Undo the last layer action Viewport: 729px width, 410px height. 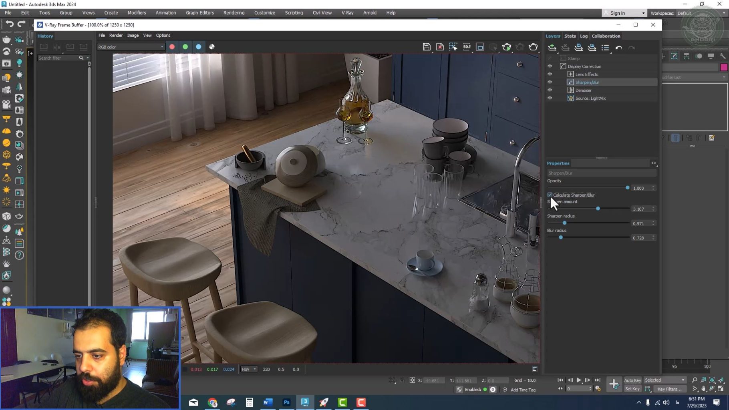pyautogui.click(x=619, y=48)
